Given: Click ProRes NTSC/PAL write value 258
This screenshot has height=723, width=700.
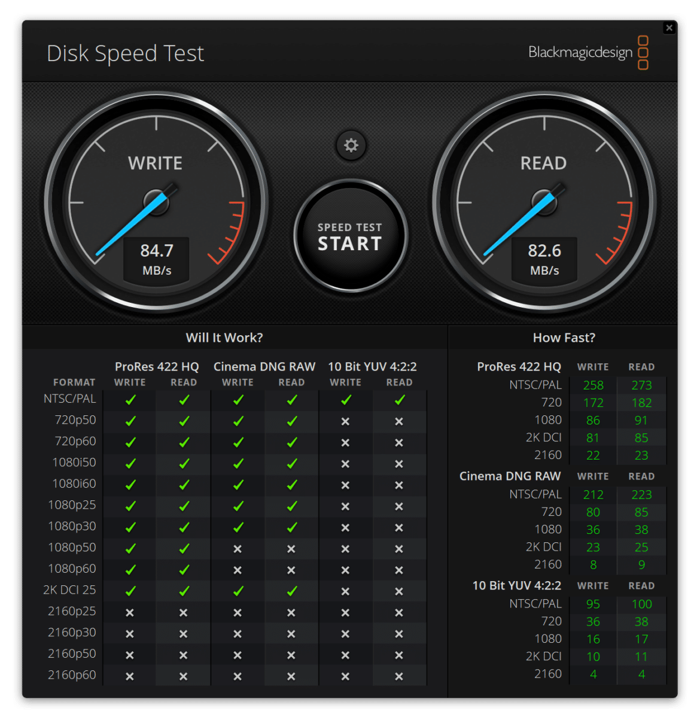Looking at the screenshot, I should click(x=594, y=385).
